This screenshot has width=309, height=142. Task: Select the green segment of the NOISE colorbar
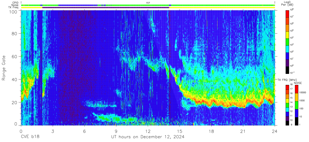pyautogui.click(x=296, y=105)
